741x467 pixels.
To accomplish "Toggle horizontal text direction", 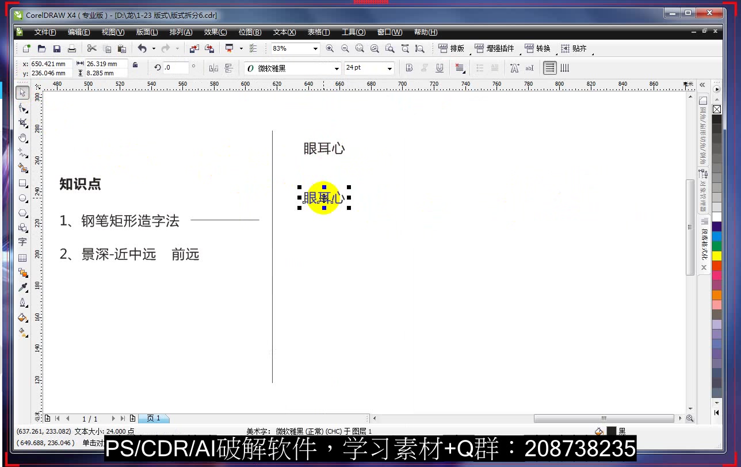I will [550, 68].
